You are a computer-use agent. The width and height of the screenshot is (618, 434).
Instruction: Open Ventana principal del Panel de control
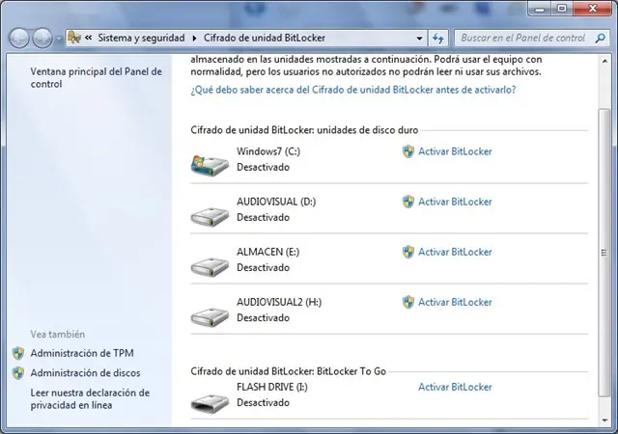point(97,77)
